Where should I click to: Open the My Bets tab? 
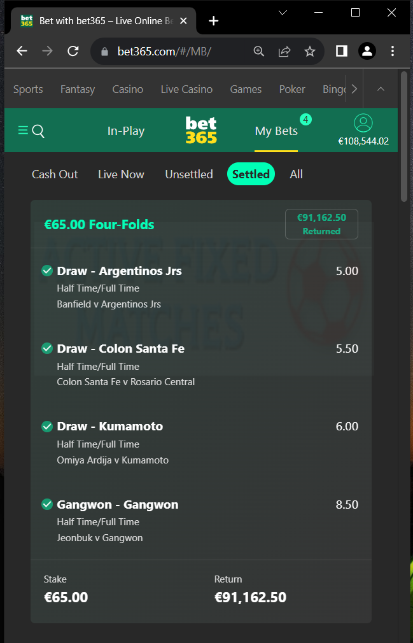276,131
